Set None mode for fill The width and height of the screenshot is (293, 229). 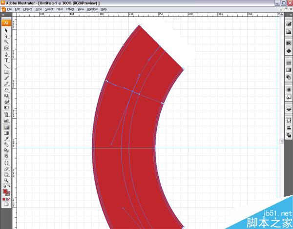pyautogui.click(x=9, y=199)
